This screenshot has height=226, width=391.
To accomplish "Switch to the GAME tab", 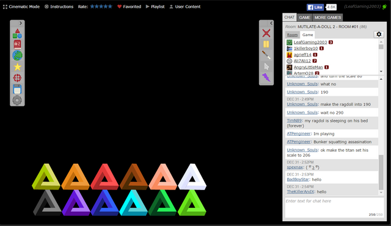I will [x=305, y=18].
